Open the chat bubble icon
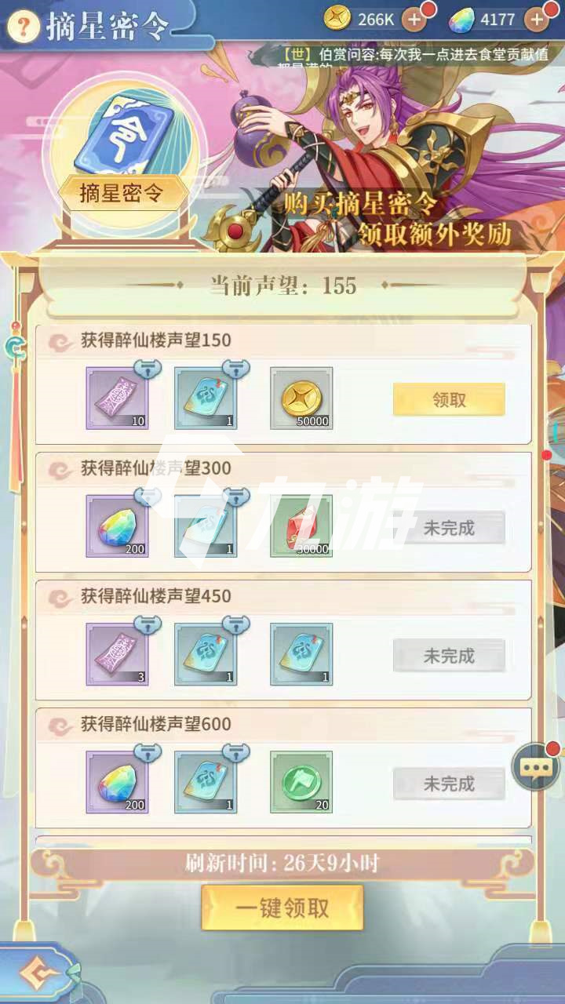 point(534,768)
